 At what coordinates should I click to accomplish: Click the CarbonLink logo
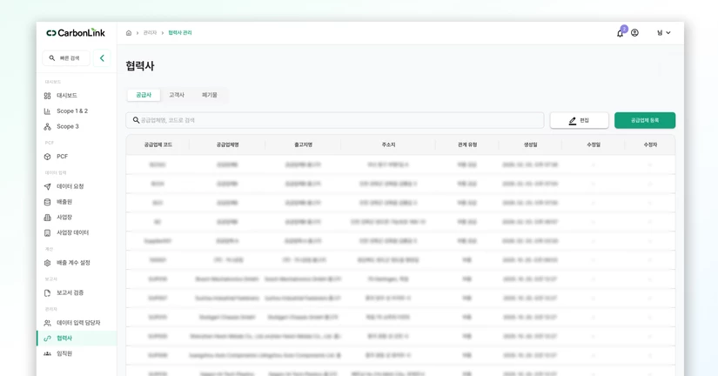76,32
